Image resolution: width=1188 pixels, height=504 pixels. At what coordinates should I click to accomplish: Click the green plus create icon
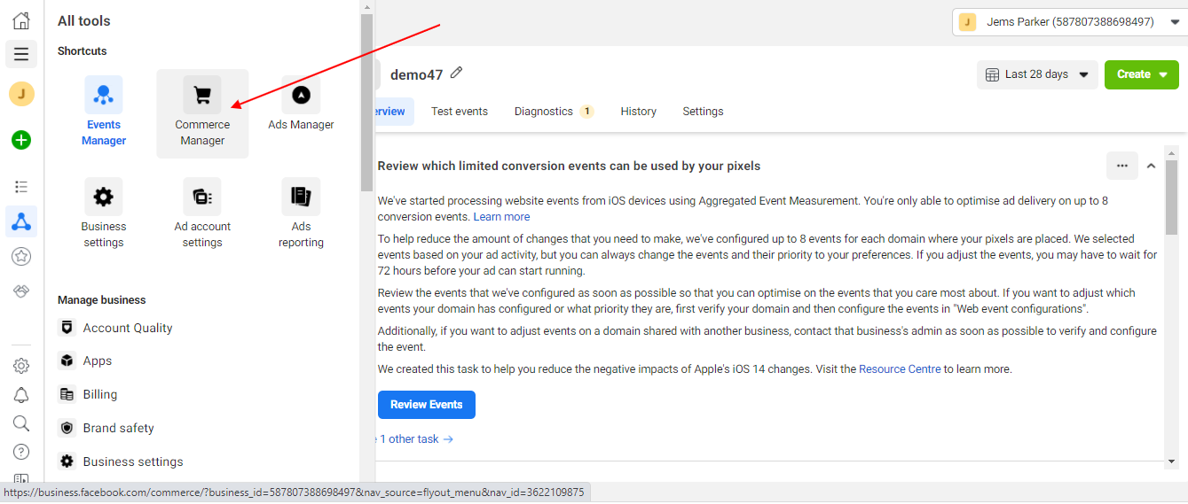point(21,139)
